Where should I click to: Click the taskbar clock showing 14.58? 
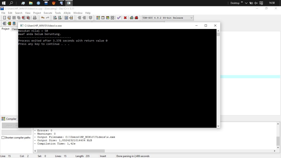coord(272,3)
